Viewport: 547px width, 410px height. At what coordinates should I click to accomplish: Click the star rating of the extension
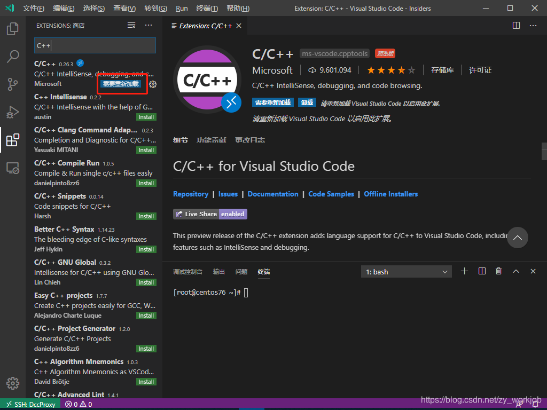pos(391,70)
